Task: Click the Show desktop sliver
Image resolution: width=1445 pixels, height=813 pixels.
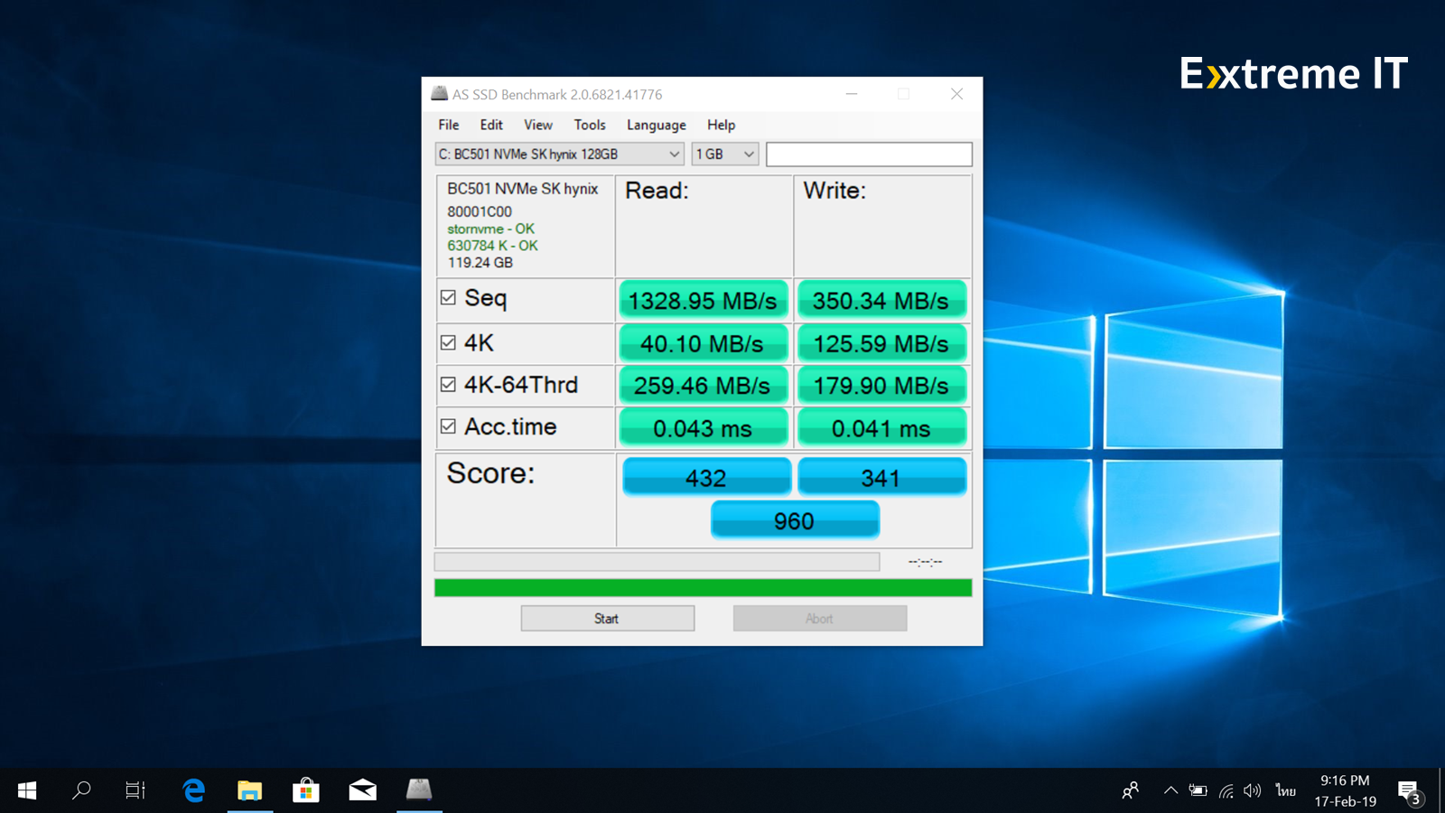Action: tap(1442, 790)
